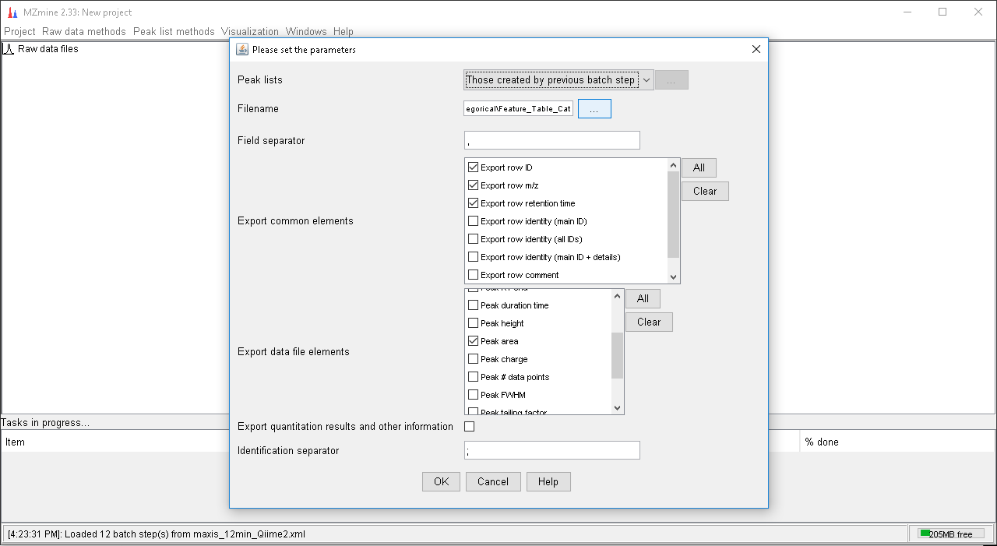Enable Peak charge checkbox
Viewport: 997px width, 546px height.
473,359
